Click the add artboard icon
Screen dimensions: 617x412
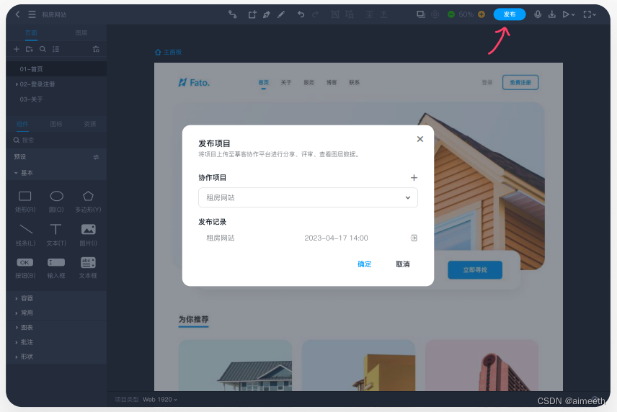click(x=252, y=14)
